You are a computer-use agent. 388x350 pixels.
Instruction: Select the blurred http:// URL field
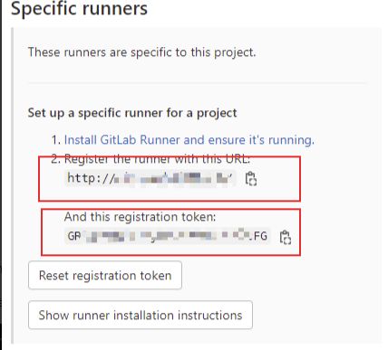pyautogui.click(x=150, y=178)
